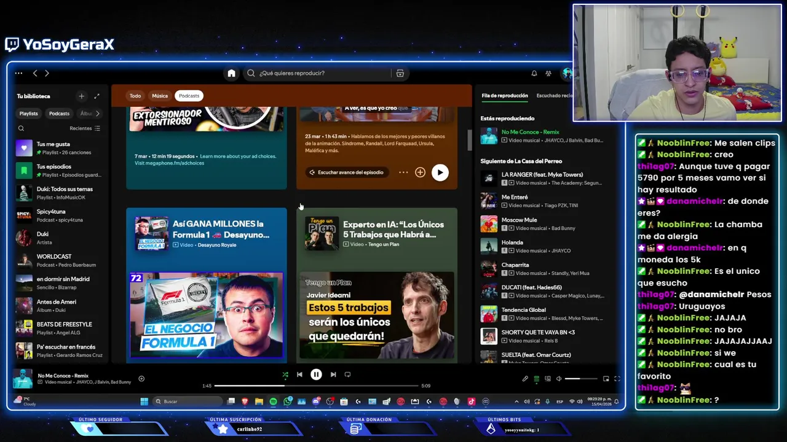Select the Música filter tab

click(160, 96)
